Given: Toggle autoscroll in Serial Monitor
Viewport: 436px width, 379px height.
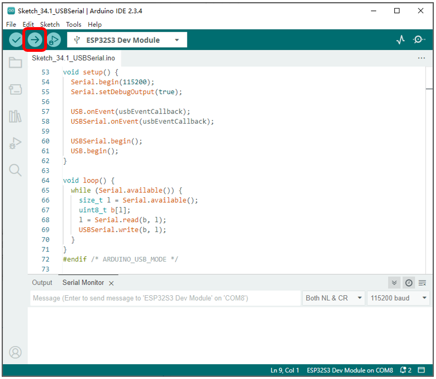Looking at the screenshot, I should (x=394, y=283).
